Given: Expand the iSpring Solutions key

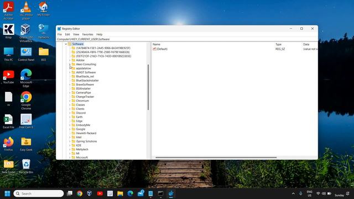Looking at the screenshot, I should 70,142.
